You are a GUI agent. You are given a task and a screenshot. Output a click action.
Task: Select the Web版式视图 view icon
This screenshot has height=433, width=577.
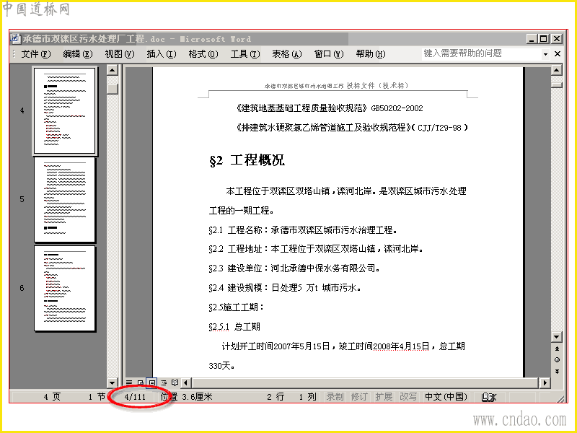point(139,382)
